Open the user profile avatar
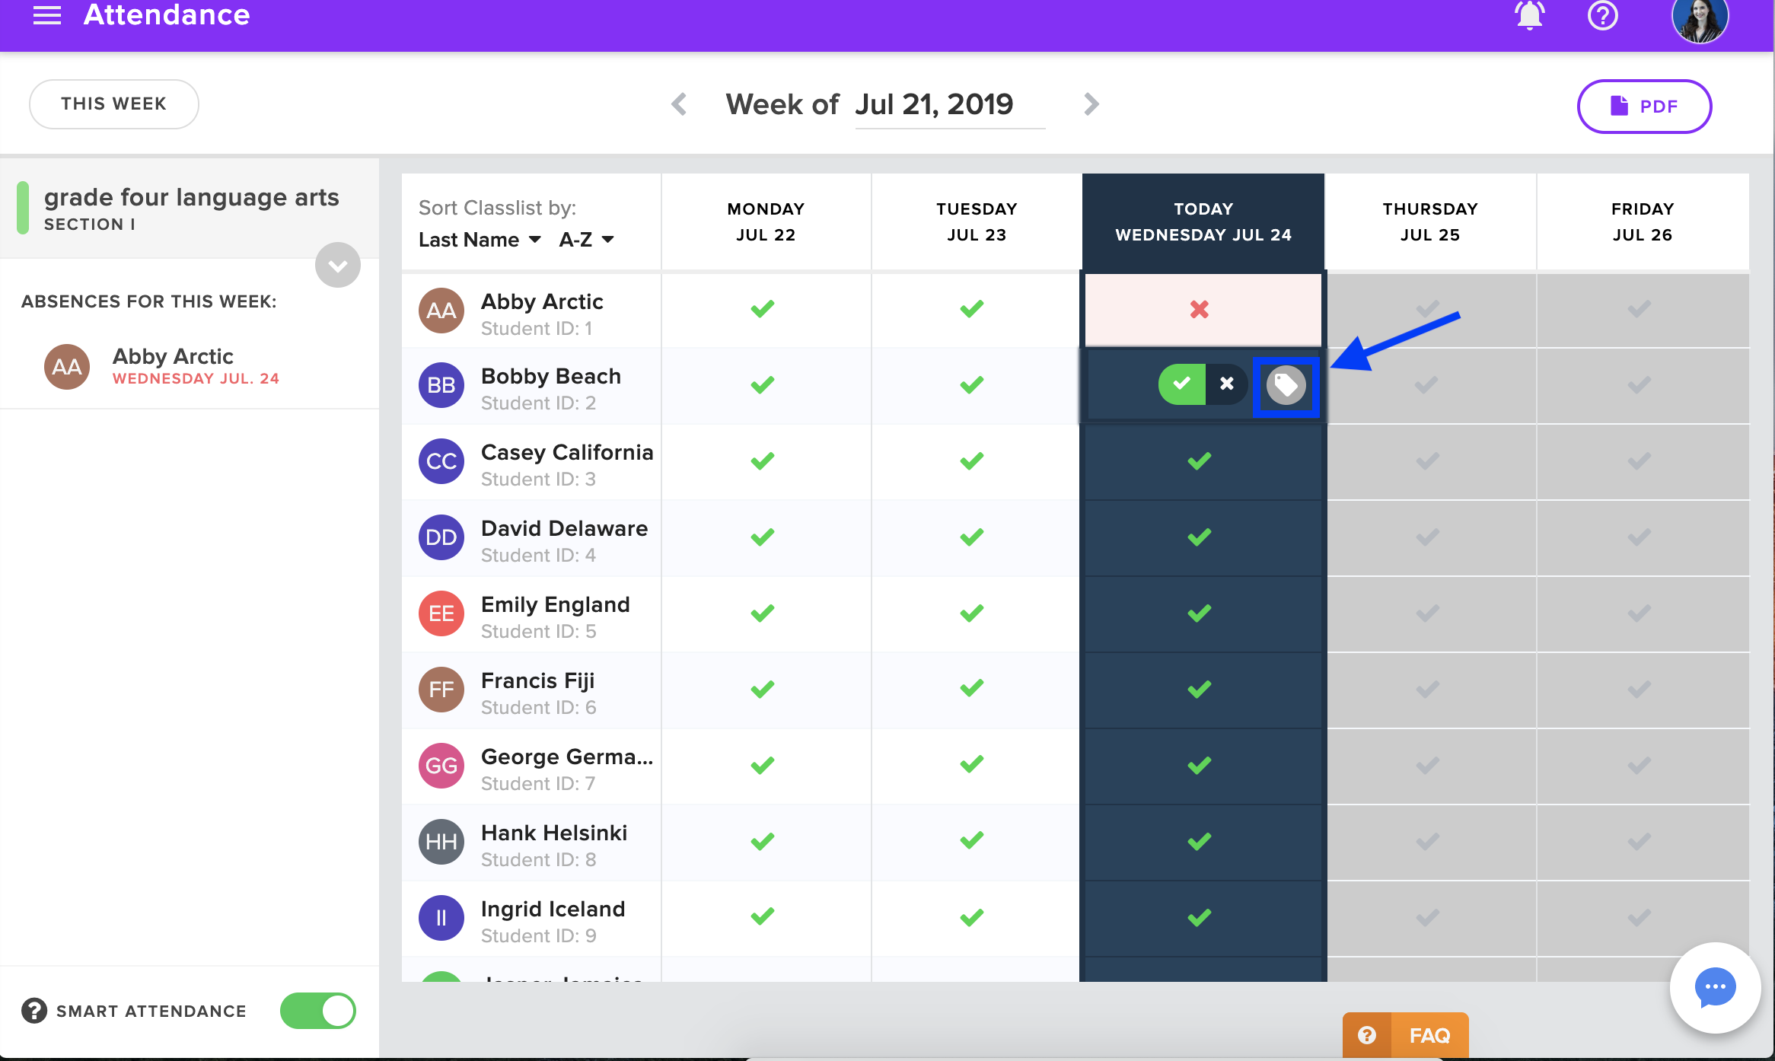The image size is (1775, 1061). pos(1700,19)
